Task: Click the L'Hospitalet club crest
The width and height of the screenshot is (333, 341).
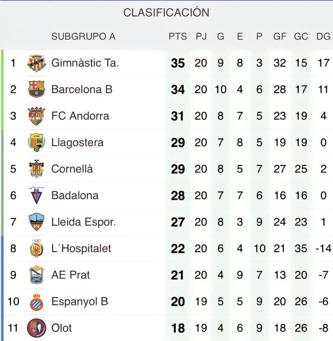Action: (36, 248)
